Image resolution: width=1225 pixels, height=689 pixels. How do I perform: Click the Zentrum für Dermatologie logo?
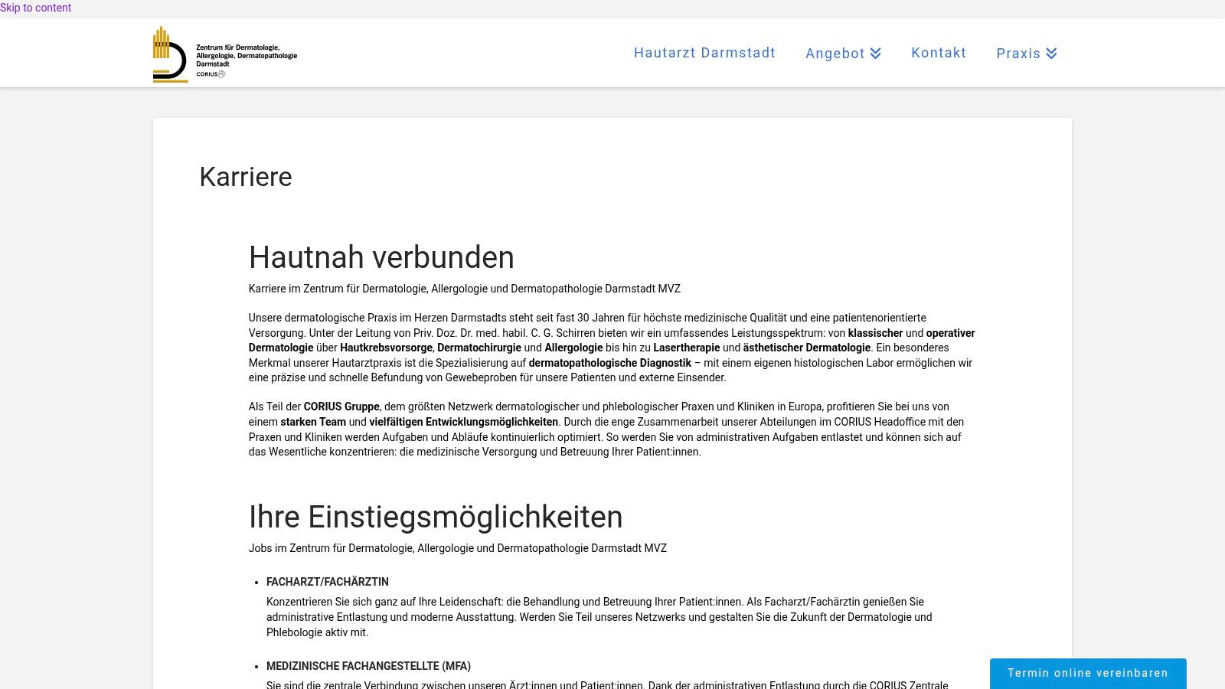[225, 54]
